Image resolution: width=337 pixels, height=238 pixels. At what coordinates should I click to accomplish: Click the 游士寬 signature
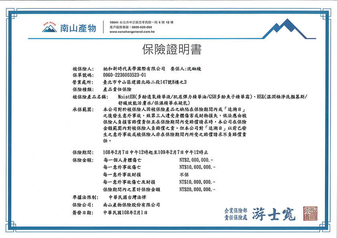click(x=274, y=214)
